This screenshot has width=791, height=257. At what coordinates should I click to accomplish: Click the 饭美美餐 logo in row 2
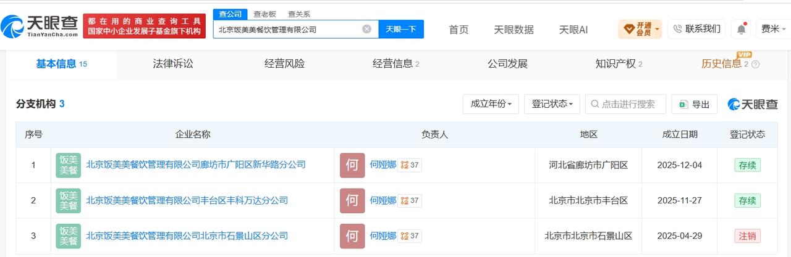[x=68, y=200]
